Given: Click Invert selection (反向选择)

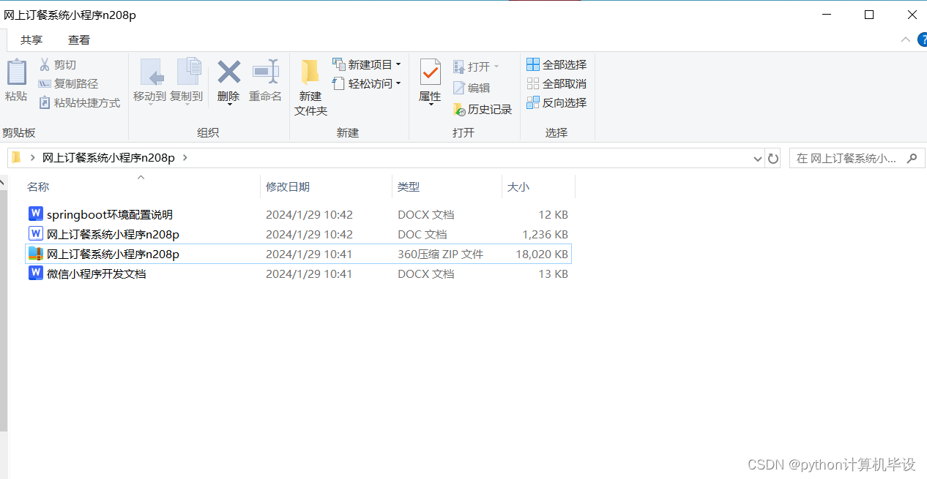Looking at the screenshot, I should [x=556, y=103].
